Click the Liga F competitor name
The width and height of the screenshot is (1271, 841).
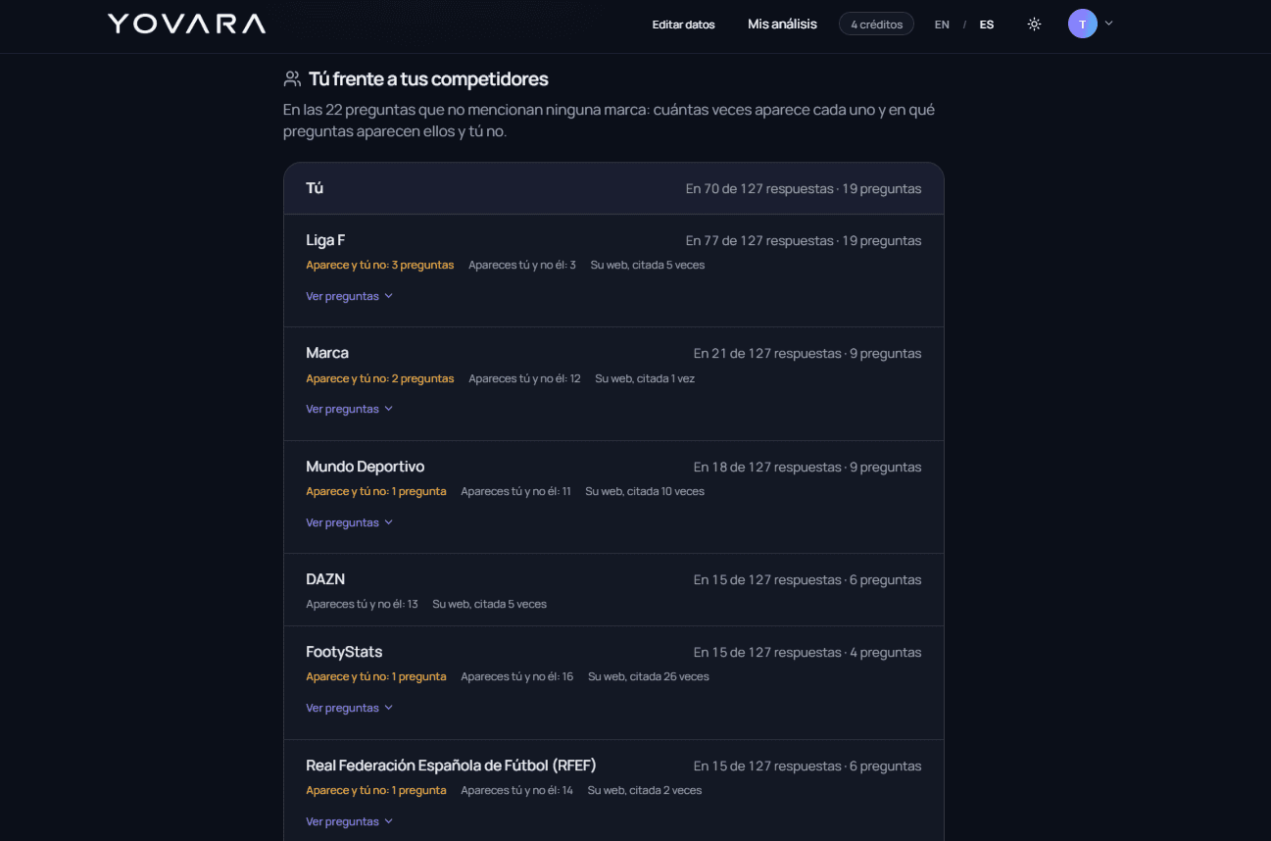coord(325,240)
